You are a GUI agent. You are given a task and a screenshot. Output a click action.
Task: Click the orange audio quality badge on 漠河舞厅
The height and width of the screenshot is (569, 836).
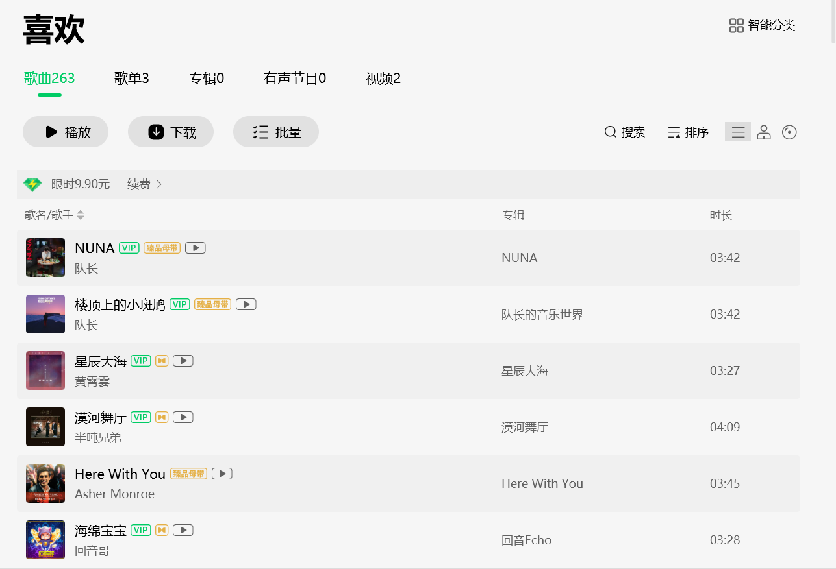click(x=162, y=417)
